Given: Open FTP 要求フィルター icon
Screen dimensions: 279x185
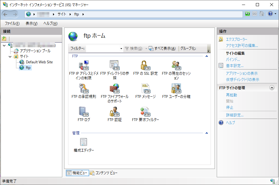Looking at the screenshot, I should (146, 114).
